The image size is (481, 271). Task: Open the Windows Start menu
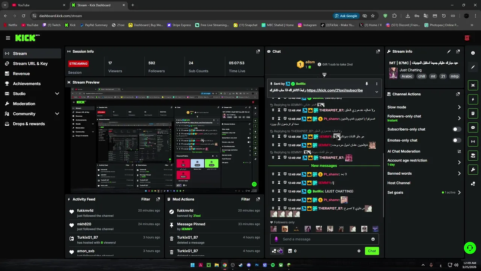[192, 265]
